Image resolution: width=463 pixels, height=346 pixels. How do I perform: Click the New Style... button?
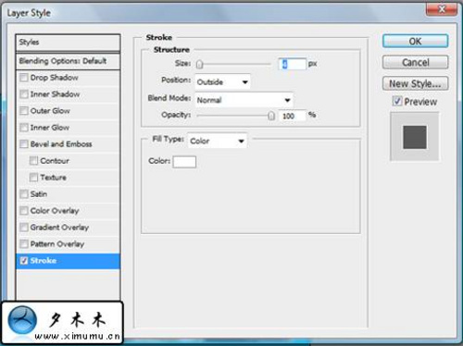[x=415, y=83]
